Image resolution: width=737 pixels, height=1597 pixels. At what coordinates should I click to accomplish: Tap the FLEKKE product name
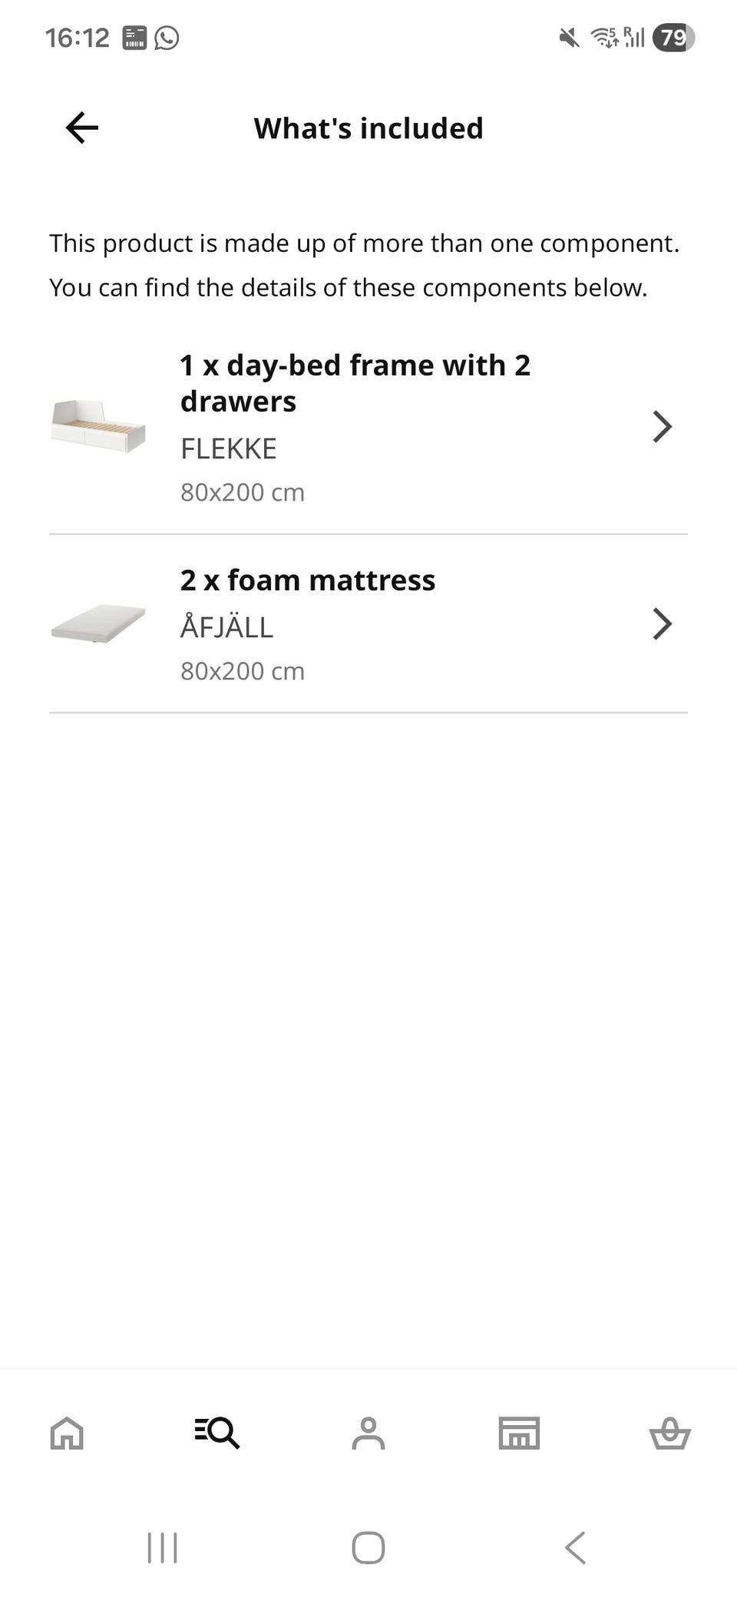click(x=228, y=449)
